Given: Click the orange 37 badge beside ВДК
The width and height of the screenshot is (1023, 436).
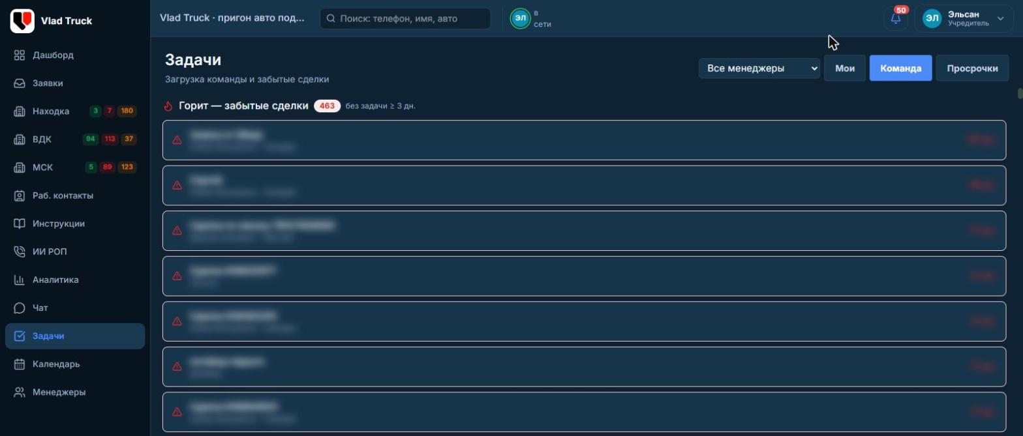Looking at the screenshot, I should point(129,139).
